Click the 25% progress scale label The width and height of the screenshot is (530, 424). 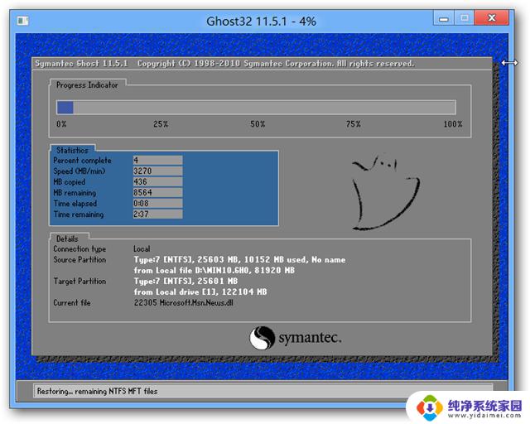[x=161, y=124]
